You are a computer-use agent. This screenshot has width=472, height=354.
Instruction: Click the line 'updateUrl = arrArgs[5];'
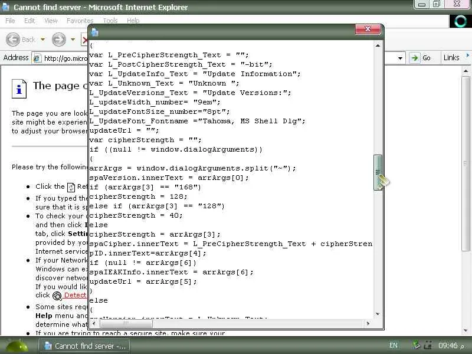pos(143,281)
